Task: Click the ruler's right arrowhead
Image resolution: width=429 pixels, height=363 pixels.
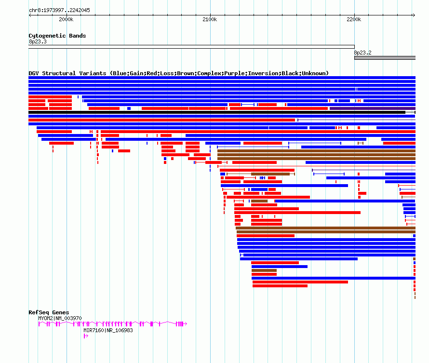Action: point(414,15)
